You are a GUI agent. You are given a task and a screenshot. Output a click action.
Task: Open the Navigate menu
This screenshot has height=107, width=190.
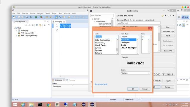[40, 13]
